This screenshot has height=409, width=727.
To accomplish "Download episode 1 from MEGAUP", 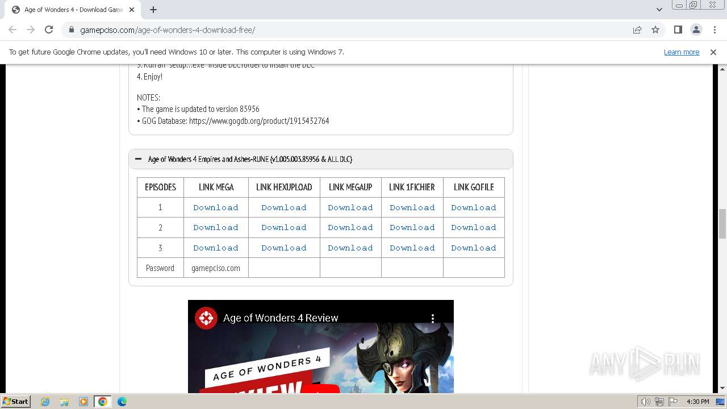I will pyautogui.click(x=350, y=207).
